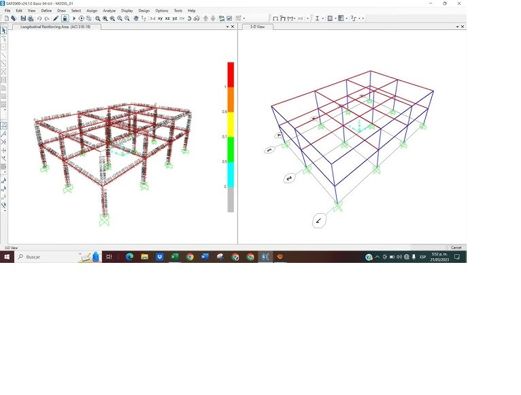Open Excel from taskbar
Image resolution: width=521 pixels, height=395 pixels.
(175, 257)
